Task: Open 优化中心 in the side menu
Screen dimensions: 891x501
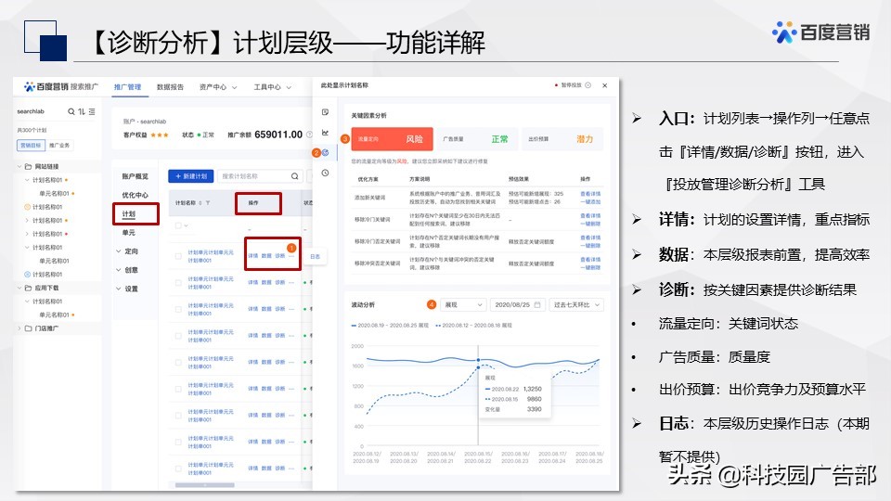Action: pyautogui.click(x=136, y=195)
